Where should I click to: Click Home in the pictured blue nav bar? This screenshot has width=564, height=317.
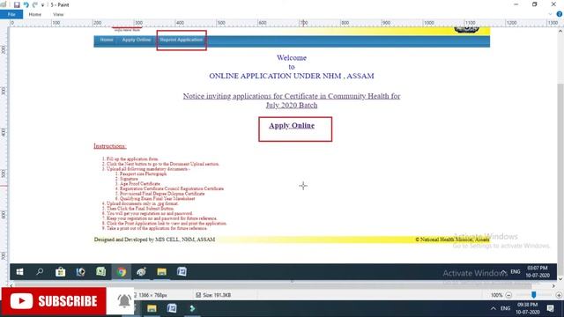(107, 40)
